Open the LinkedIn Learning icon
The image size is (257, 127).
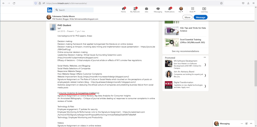(x=204, y=9)
